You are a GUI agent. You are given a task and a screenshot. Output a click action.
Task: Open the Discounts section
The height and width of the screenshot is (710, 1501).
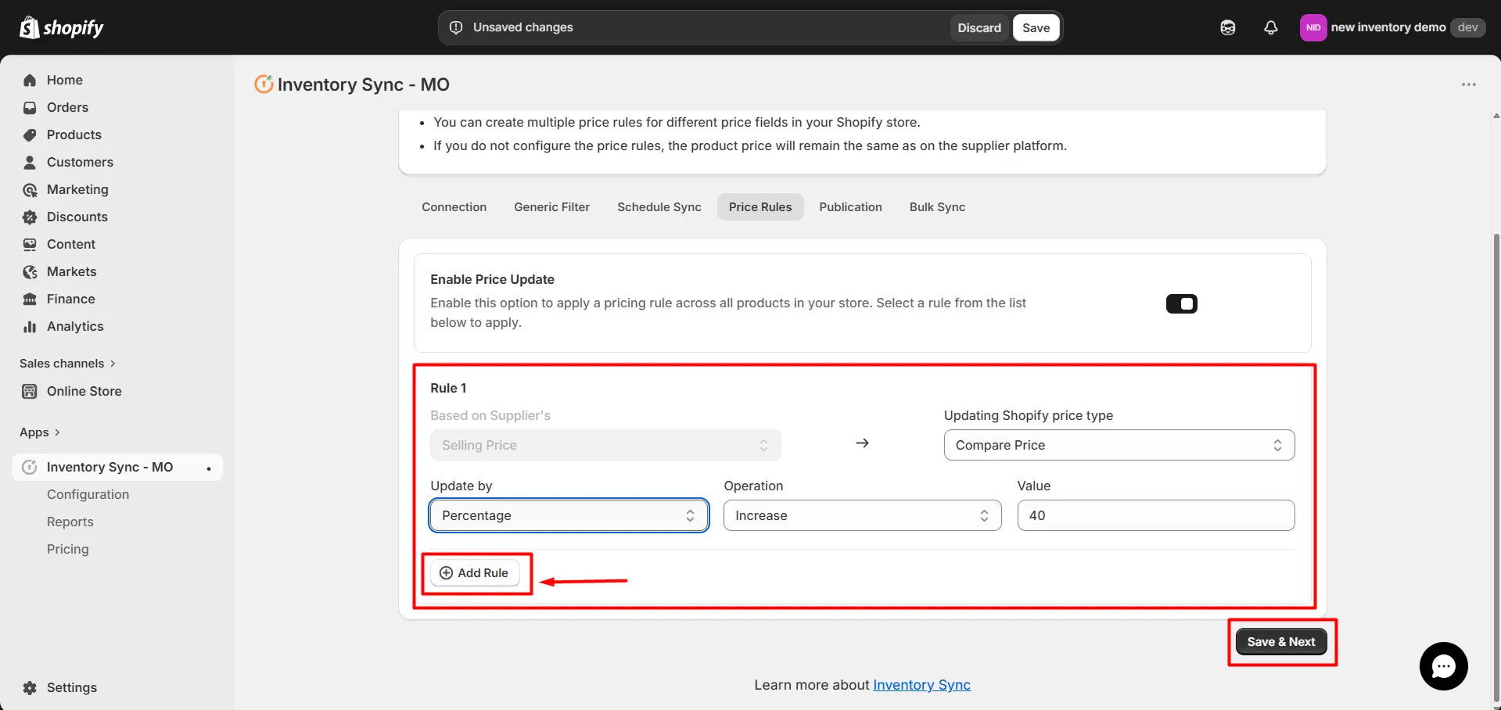[x=76, y=217]
